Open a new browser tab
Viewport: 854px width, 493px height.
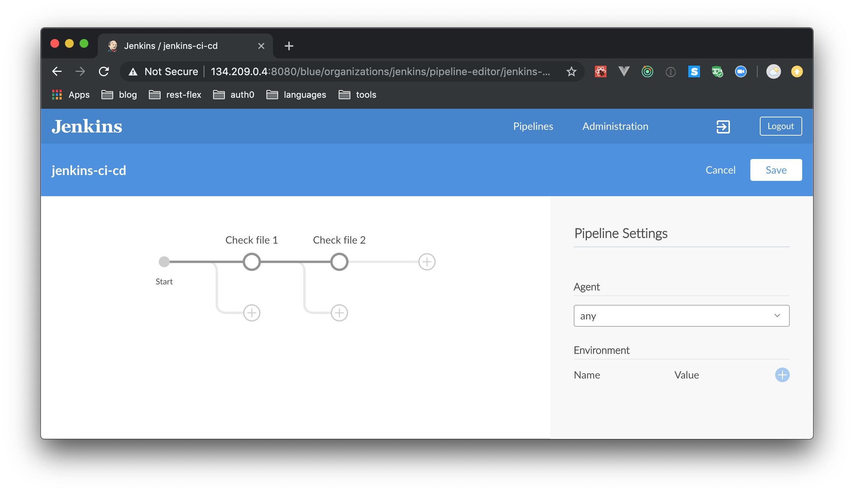point(289,46)
